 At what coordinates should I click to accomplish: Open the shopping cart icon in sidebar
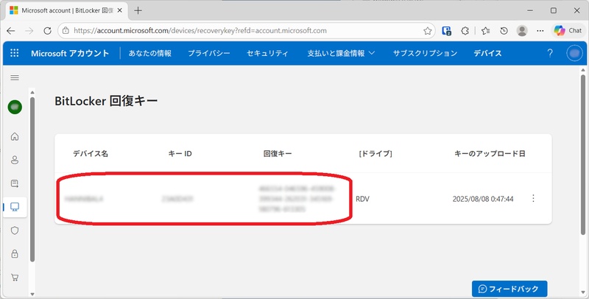coord(15,278)
